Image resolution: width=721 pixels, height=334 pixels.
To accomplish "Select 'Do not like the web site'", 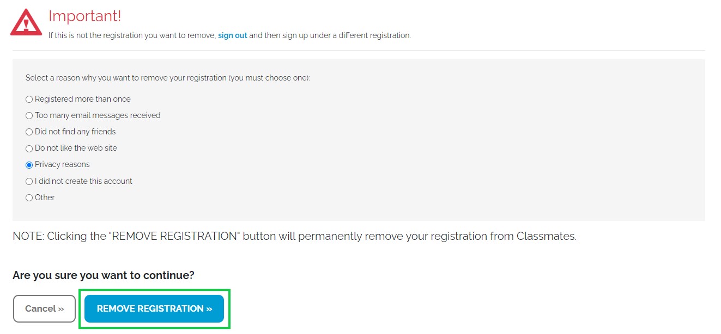I will point(29,148).
